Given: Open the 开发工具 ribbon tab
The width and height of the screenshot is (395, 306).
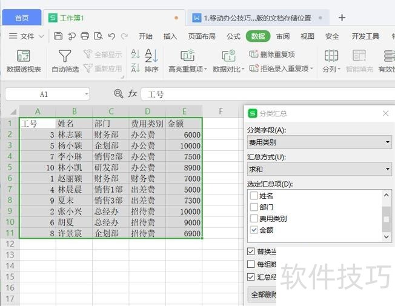Looking at the screenshot, I should pos(365,36).
